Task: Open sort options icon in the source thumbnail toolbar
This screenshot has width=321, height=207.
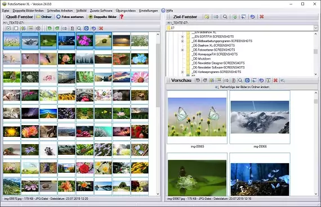Action: (x=23, y=29)
